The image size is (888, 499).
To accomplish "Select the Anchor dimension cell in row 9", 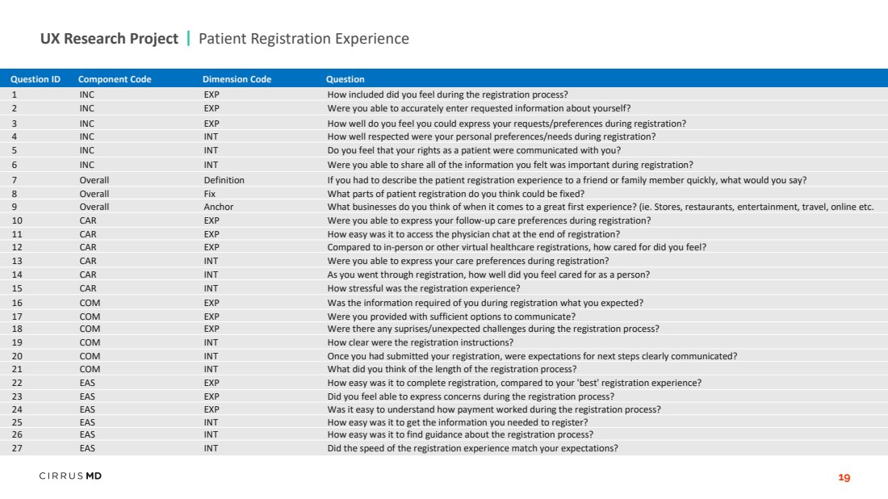I will pyautogui.click(x=219, y=207).
